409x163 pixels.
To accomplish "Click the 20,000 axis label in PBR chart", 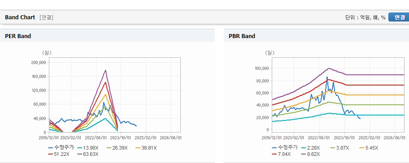I will pos(263,117).
